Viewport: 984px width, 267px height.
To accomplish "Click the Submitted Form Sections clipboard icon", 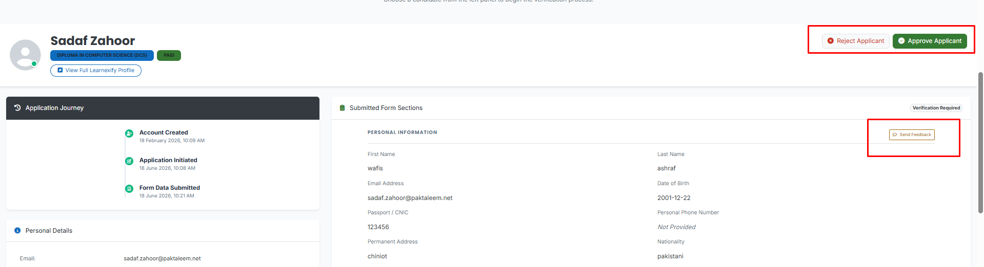I will tap(343, 108).
